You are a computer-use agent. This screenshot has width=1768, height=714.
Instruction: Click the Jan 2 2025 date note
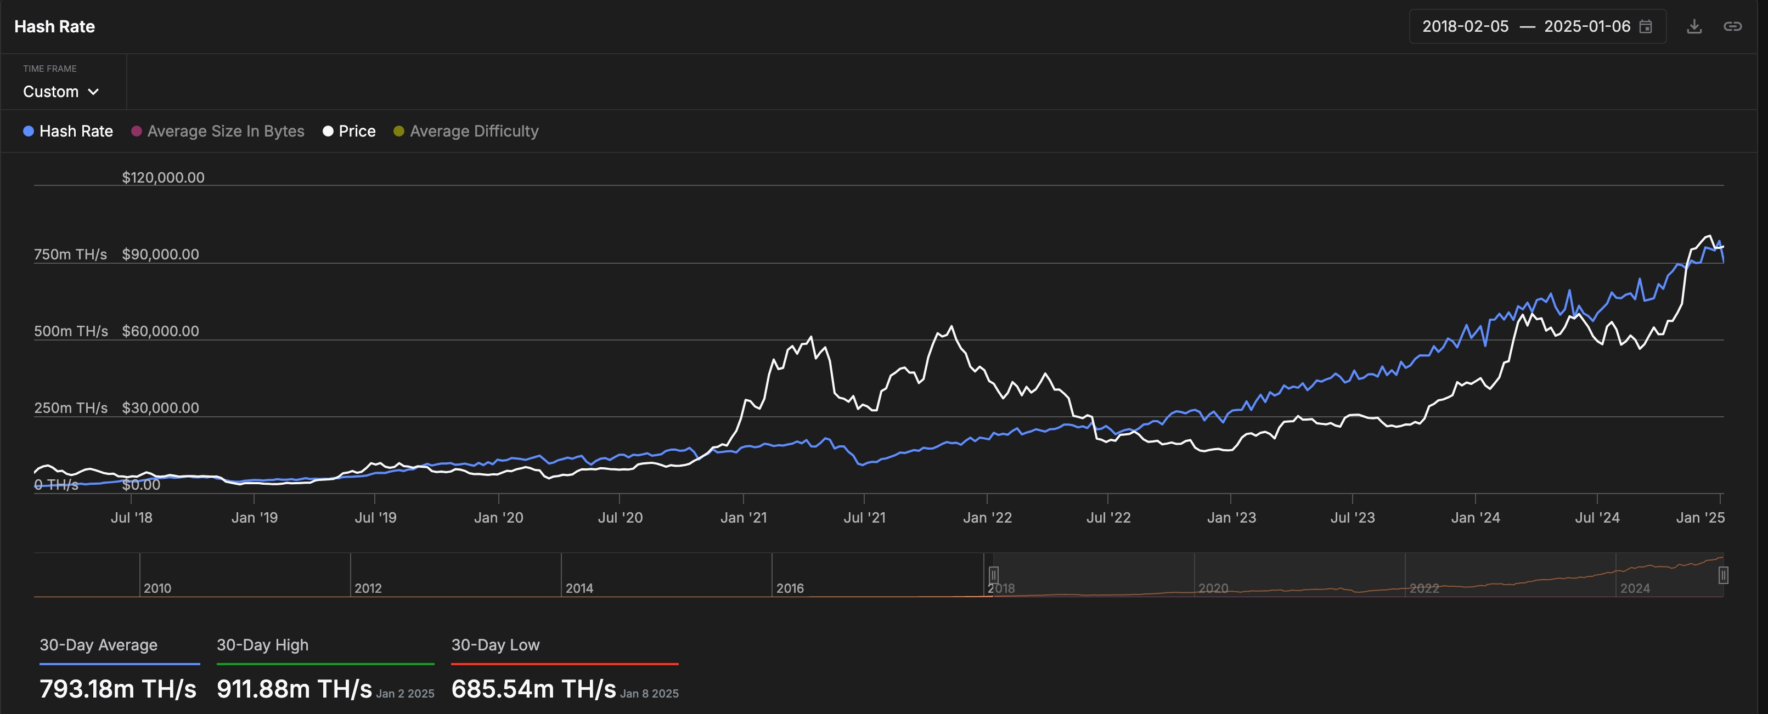405,693
